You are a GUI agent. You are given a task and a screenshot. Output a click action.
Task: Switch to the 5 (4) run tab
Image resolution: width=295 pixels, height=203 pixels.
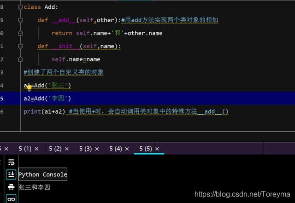116,149
